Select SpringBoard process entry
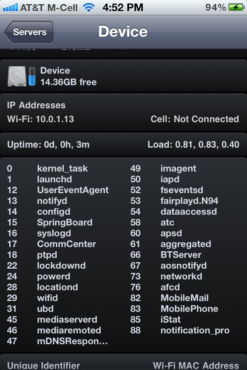This screenshot has width=247, height=370. (x=50, y=222)
